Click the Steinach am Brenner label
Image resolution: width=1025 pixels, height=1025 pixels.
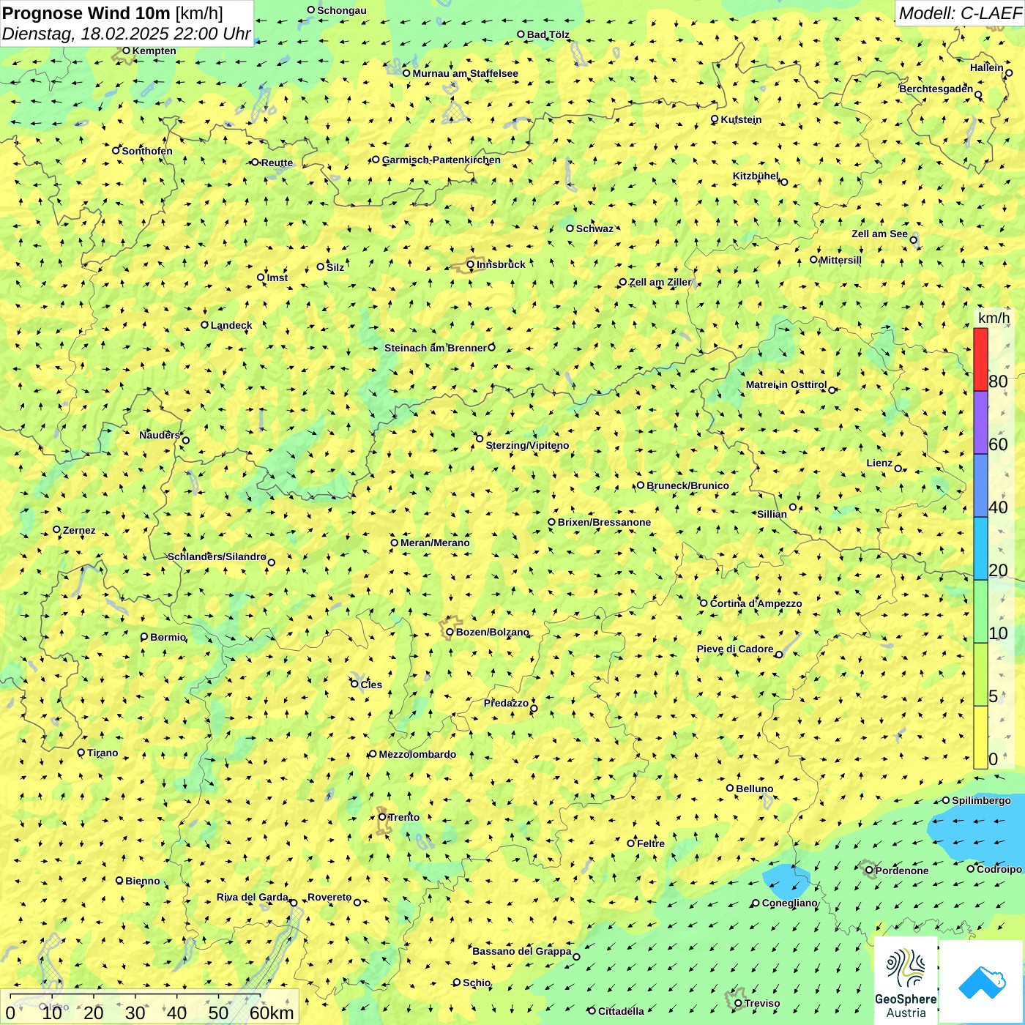tap(435, 348)
